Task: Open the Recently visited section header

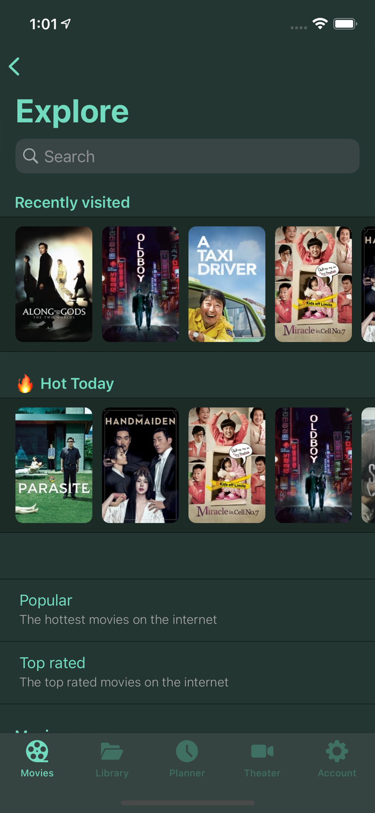Action: tap(72, 202)
